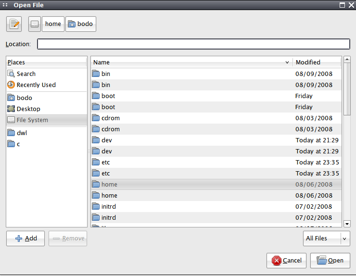Open the All Files filter dropdown
This screenshot has height=276, width=356.
click(326, 238)
